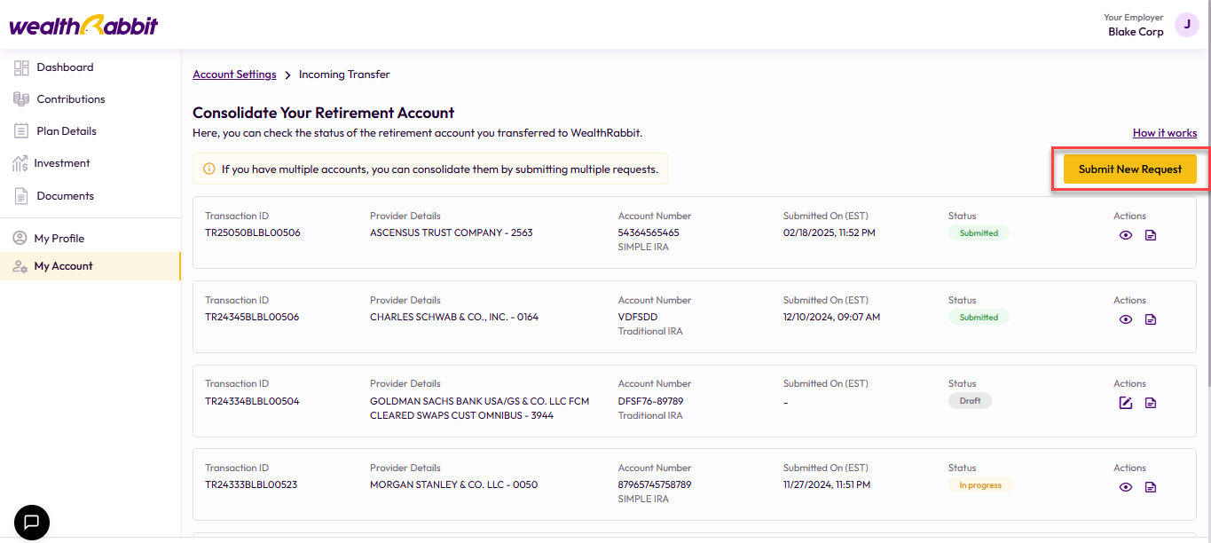Click ASCENSUS TRUST COMPANY - 2563 provider
The width and height of the screenshot is (1211, 543).
click(452, 233)
